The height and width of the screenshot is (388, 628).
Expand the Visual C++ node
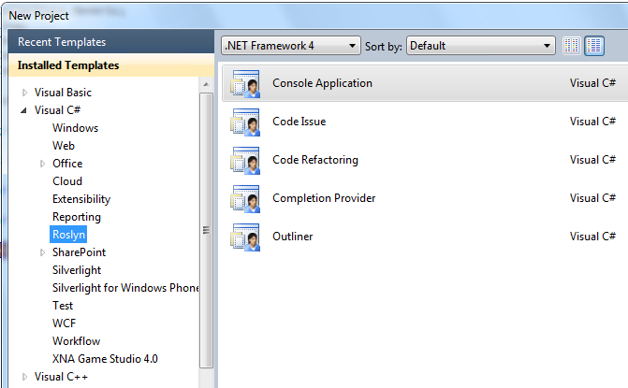point(25,377)
